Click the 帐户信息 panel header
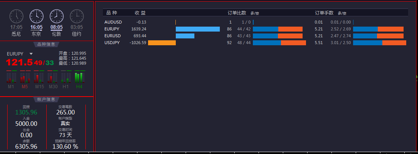The image size is (418, 154). coord(46,99)
